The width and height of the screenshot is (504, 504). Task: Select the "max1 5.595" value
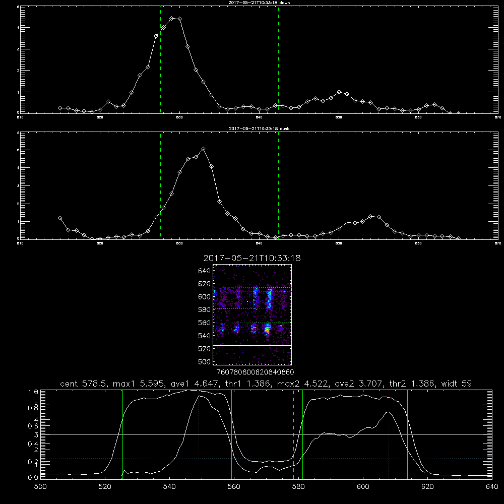point(139,384)
